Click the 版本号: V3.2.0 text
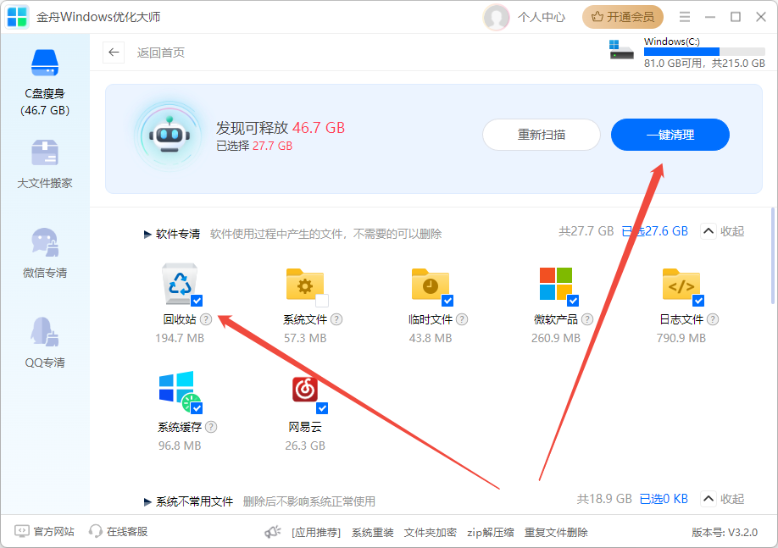 point(725,533)
